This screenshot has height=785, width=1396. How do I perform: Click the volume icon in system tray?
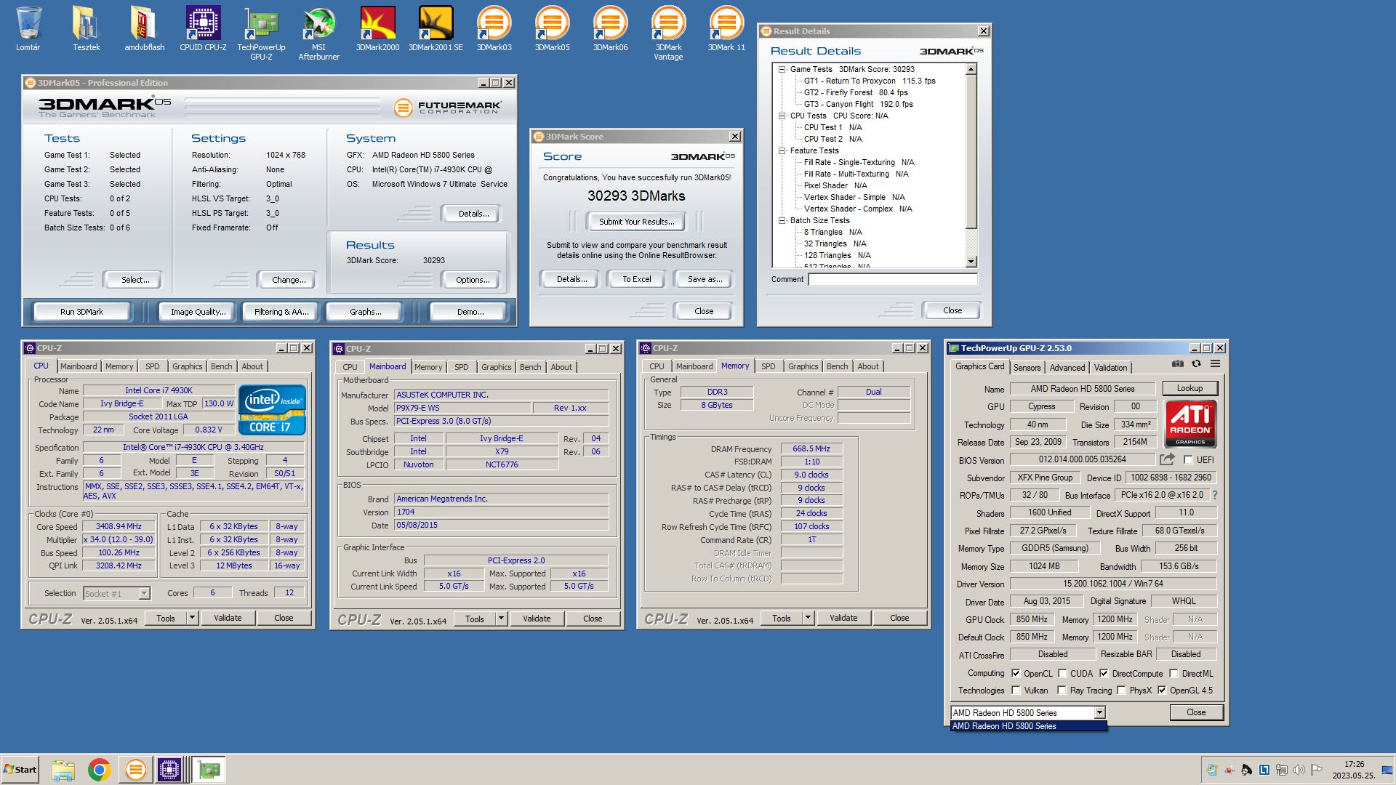1299,770
